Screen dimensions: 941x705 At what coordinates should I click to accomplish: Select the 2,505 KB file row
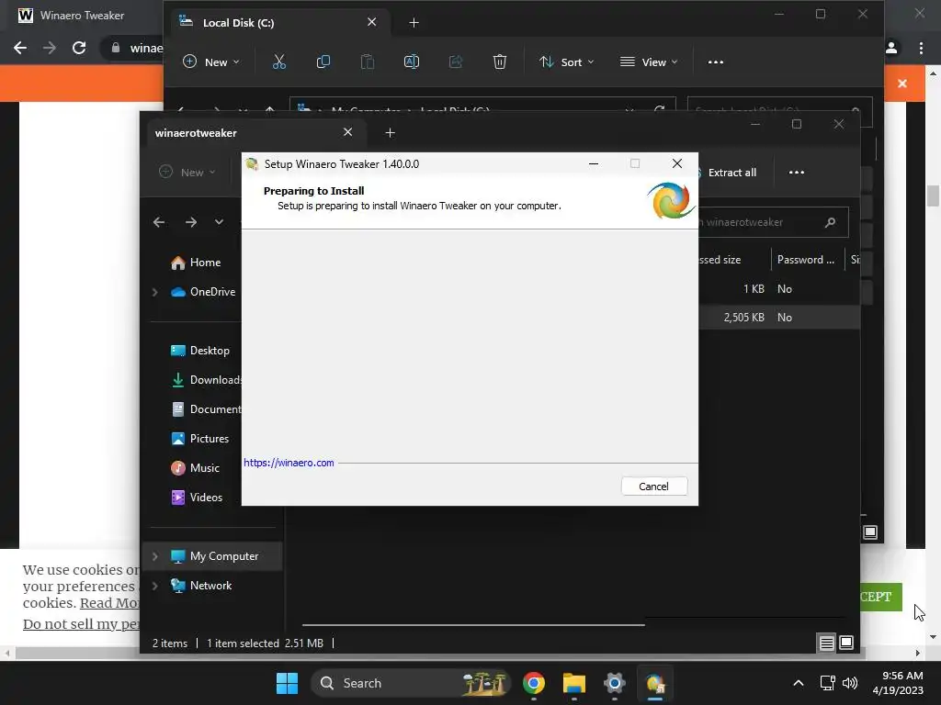[x=779, y=317]
